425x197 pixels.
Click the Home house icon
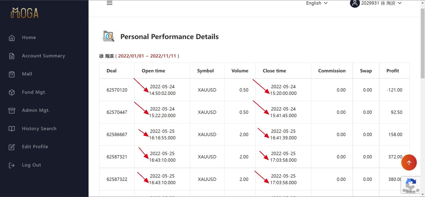click(x=12, y=38)
